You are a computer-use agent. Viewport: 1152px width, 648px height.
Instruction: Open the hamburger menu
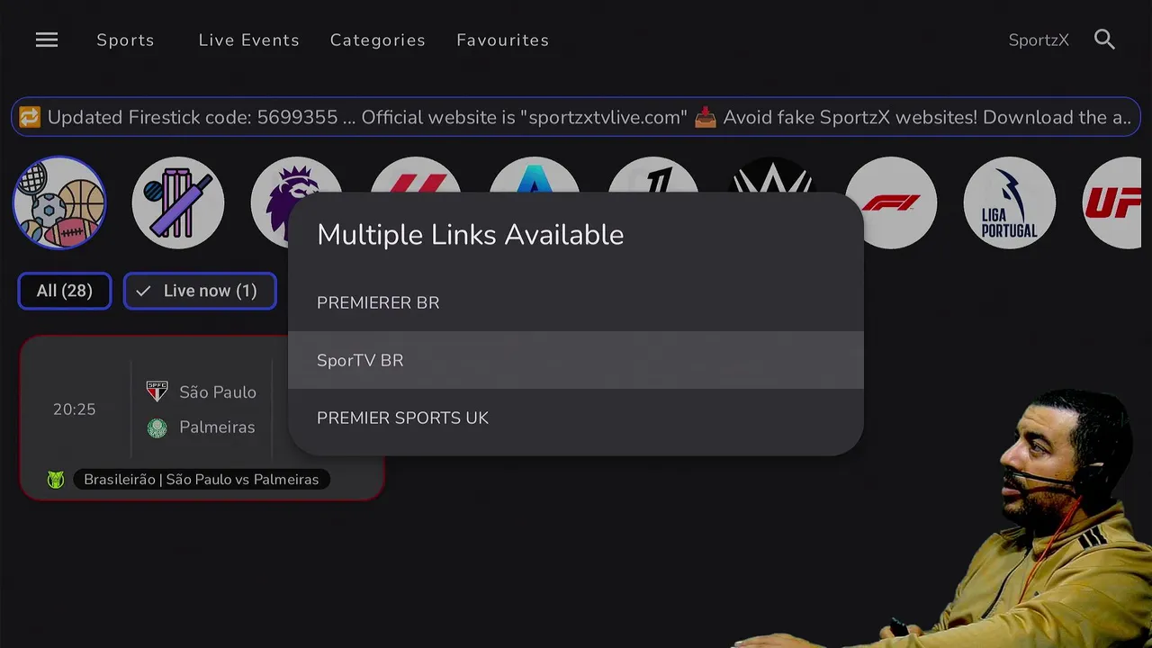tap(47, 40)
